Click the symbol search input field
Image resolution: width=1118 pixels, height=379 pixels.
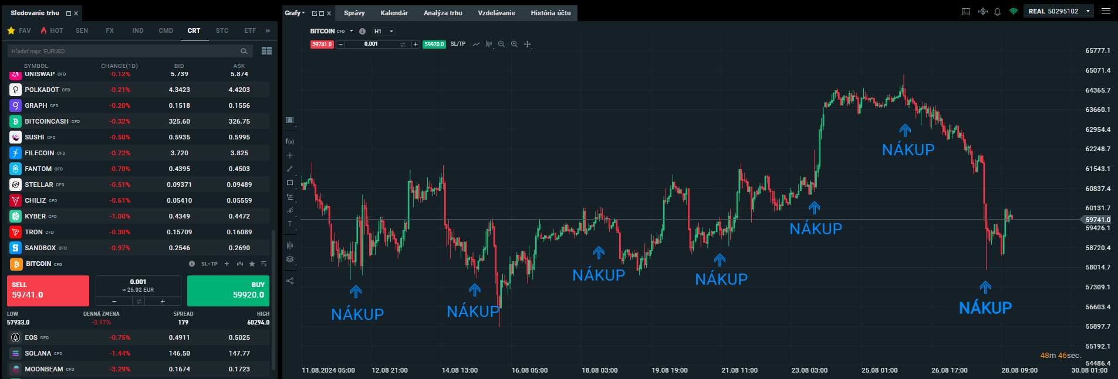pos(123,51)
